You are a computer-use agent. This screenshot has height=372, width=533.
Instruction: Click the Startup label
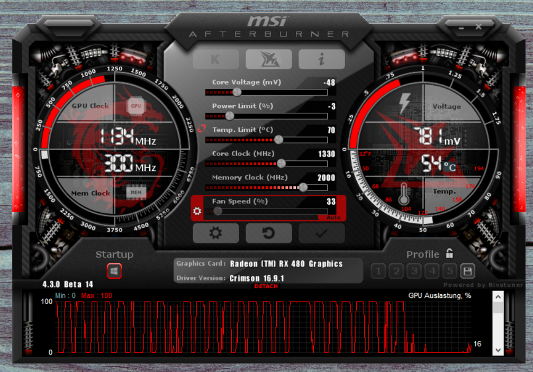coord(114,255)
